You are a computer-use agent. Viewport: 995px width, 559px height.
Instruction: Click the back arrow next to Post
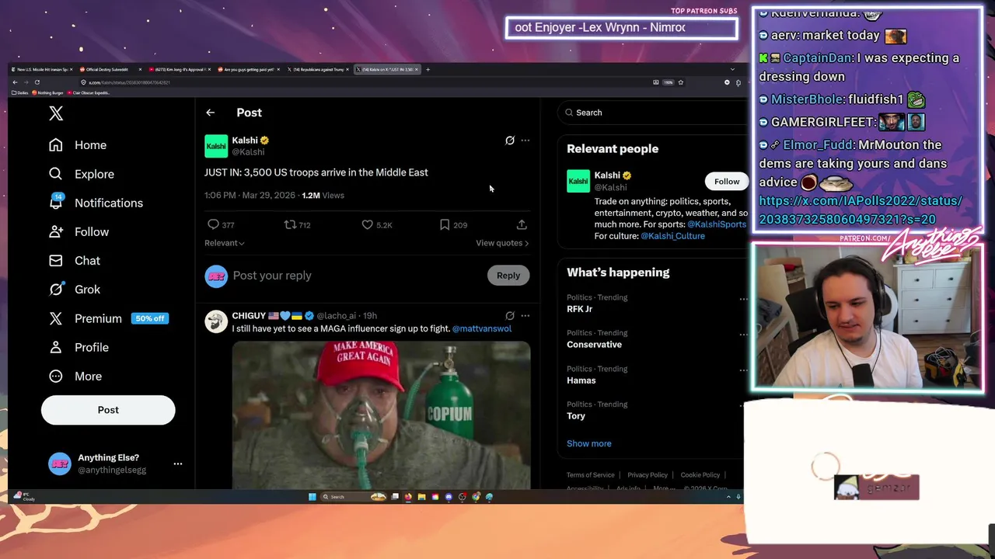pos(210,113)
